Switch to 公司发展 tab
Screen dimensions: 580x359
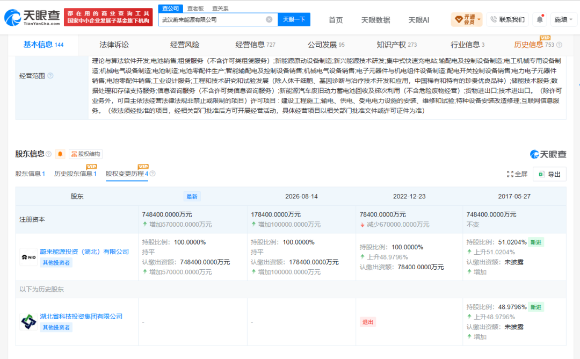[326, 45]
